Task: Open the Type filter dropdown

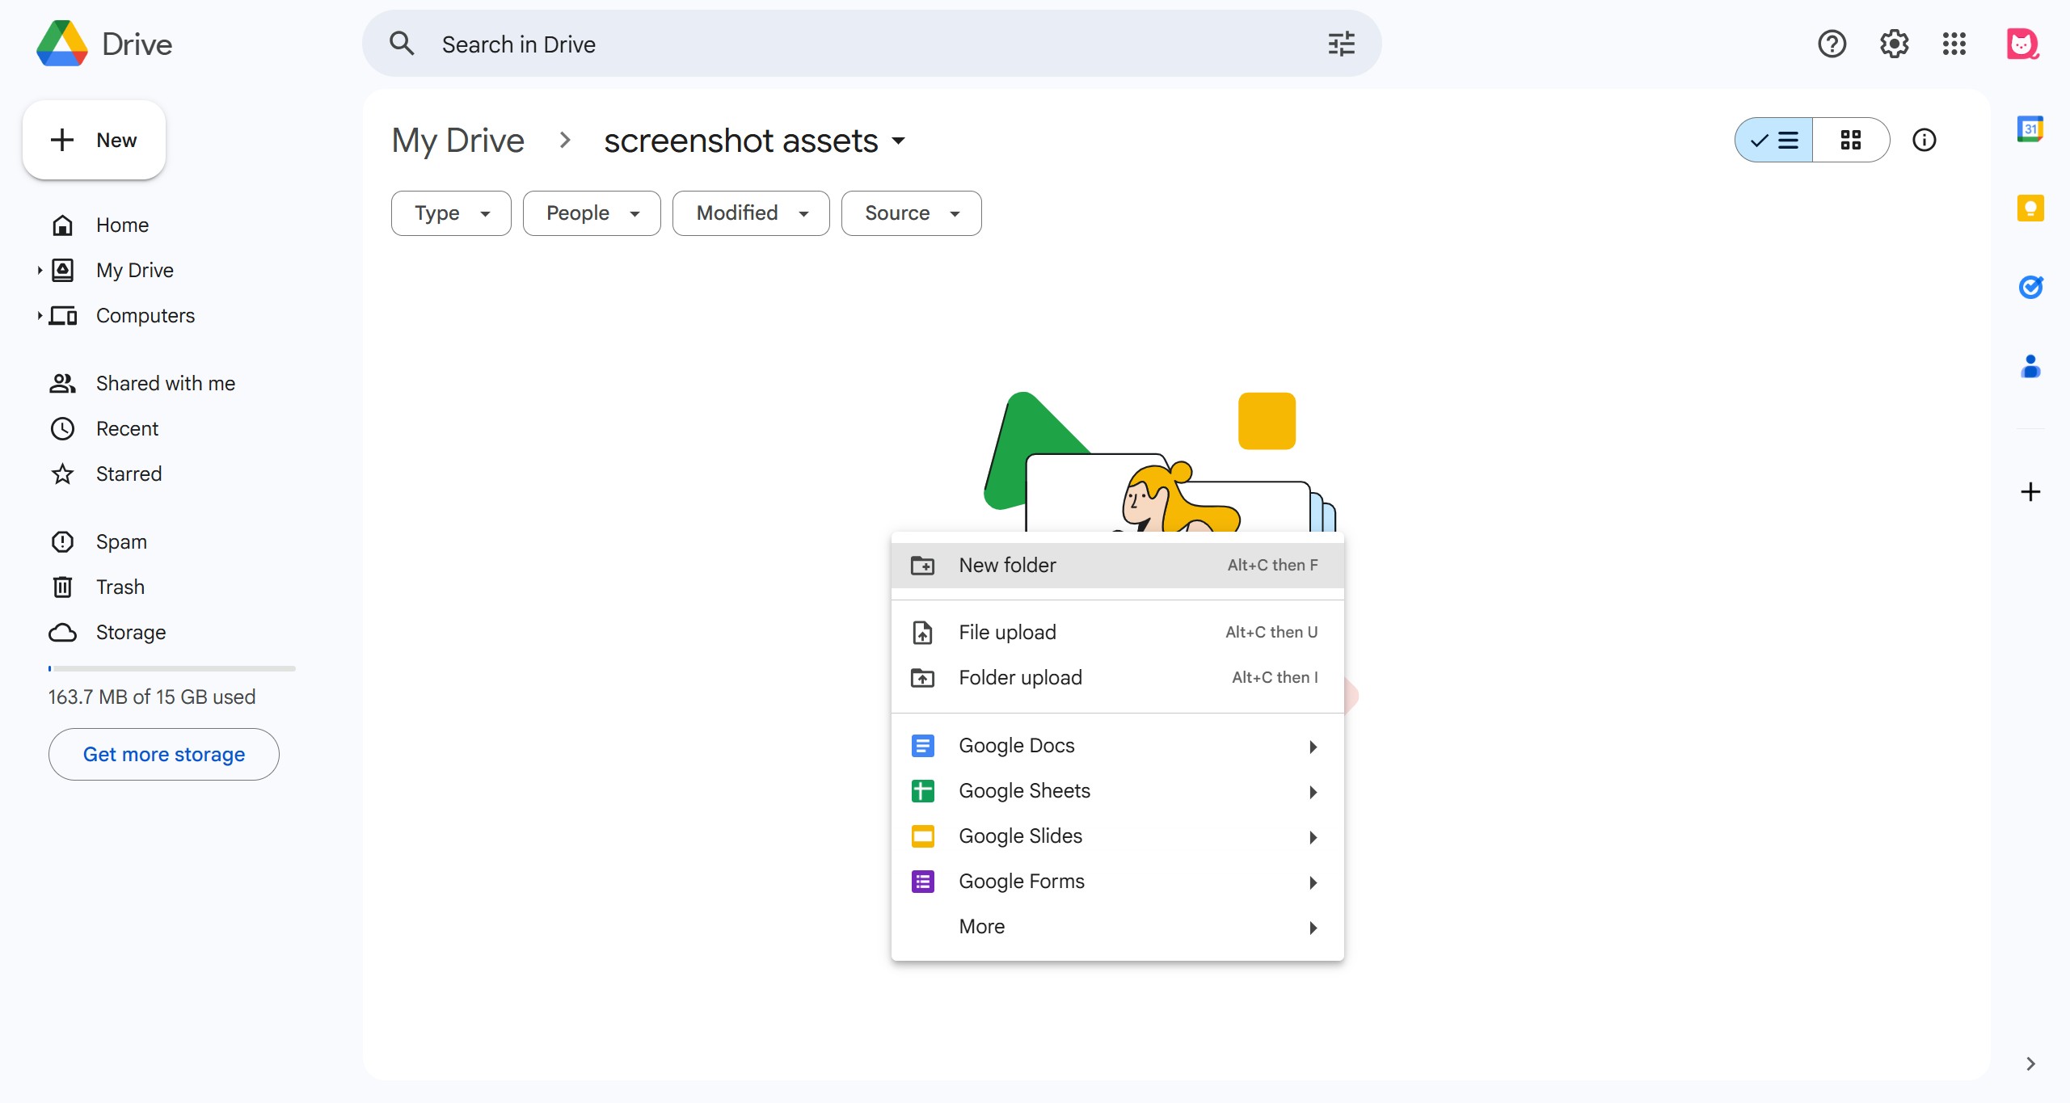Action: point(451,213)
